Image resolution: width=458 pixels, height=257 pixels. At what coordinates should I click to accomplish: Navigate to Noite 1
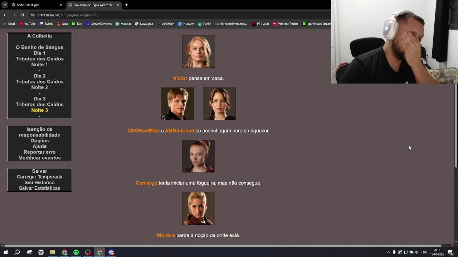[39, 65]
